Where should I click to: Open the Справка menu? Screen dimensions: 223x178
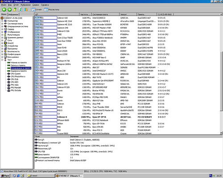tap(45, 5)
